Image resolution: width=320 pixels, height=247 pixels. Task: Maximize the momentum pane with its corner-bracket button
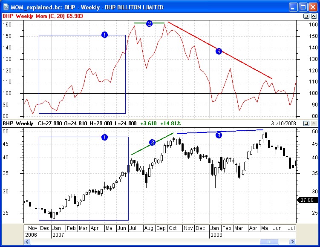point(306,16)
